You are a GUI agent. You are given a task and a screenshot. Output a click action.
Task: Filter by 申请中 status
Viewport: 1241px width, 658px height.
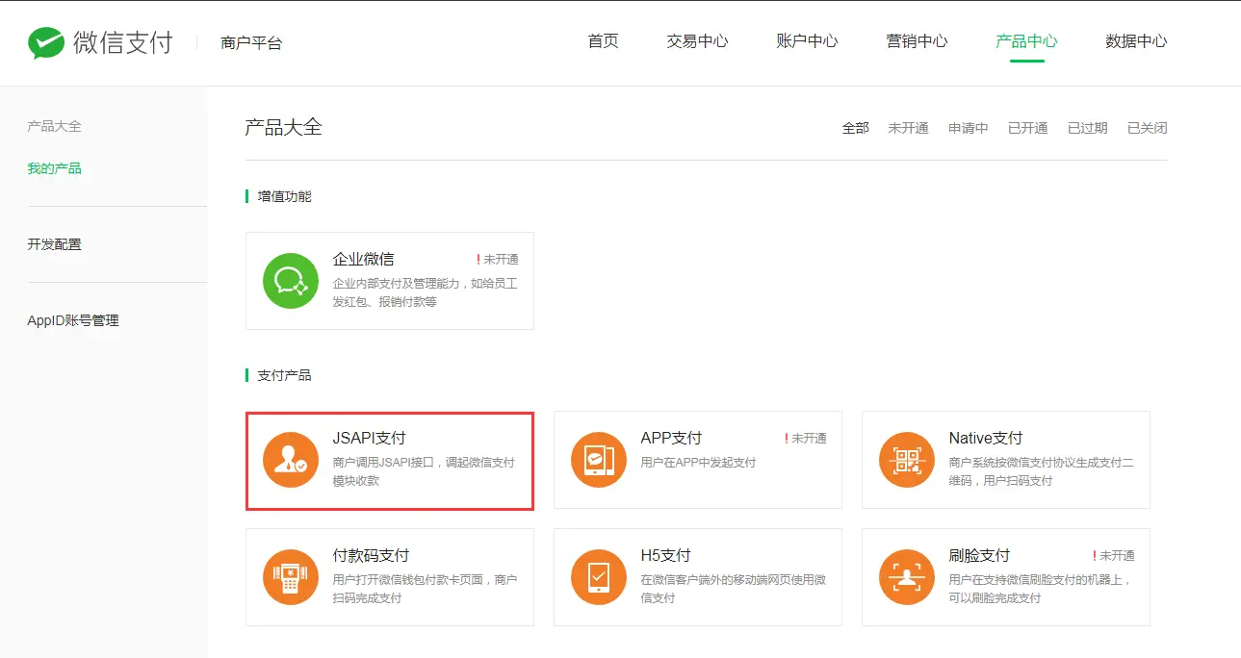pyautogui.click(x=968, y=128)
